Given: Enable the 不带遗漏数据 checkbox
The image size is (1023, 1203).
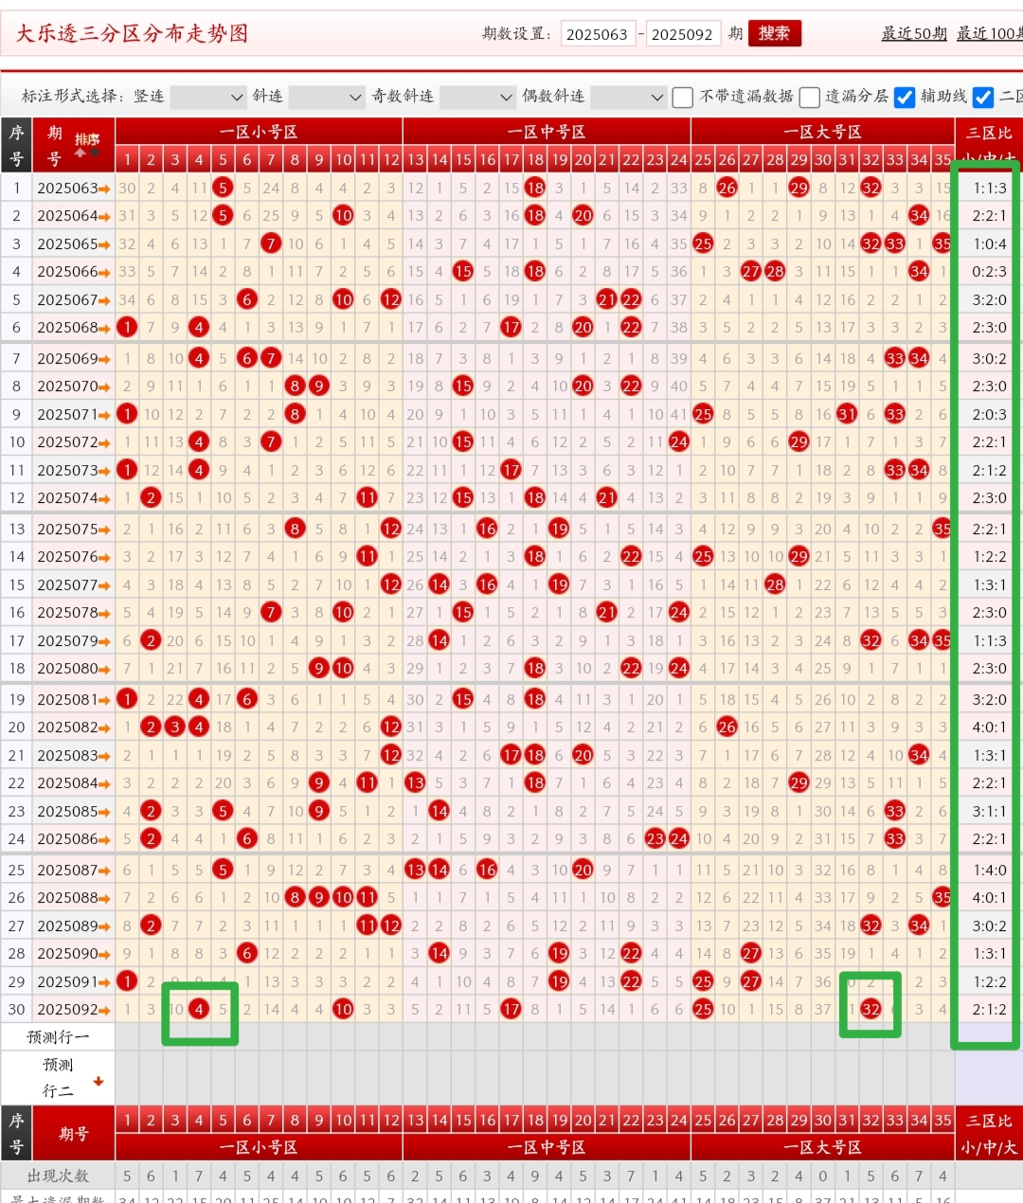Looking at the screenshot, I should coord(682,97).
